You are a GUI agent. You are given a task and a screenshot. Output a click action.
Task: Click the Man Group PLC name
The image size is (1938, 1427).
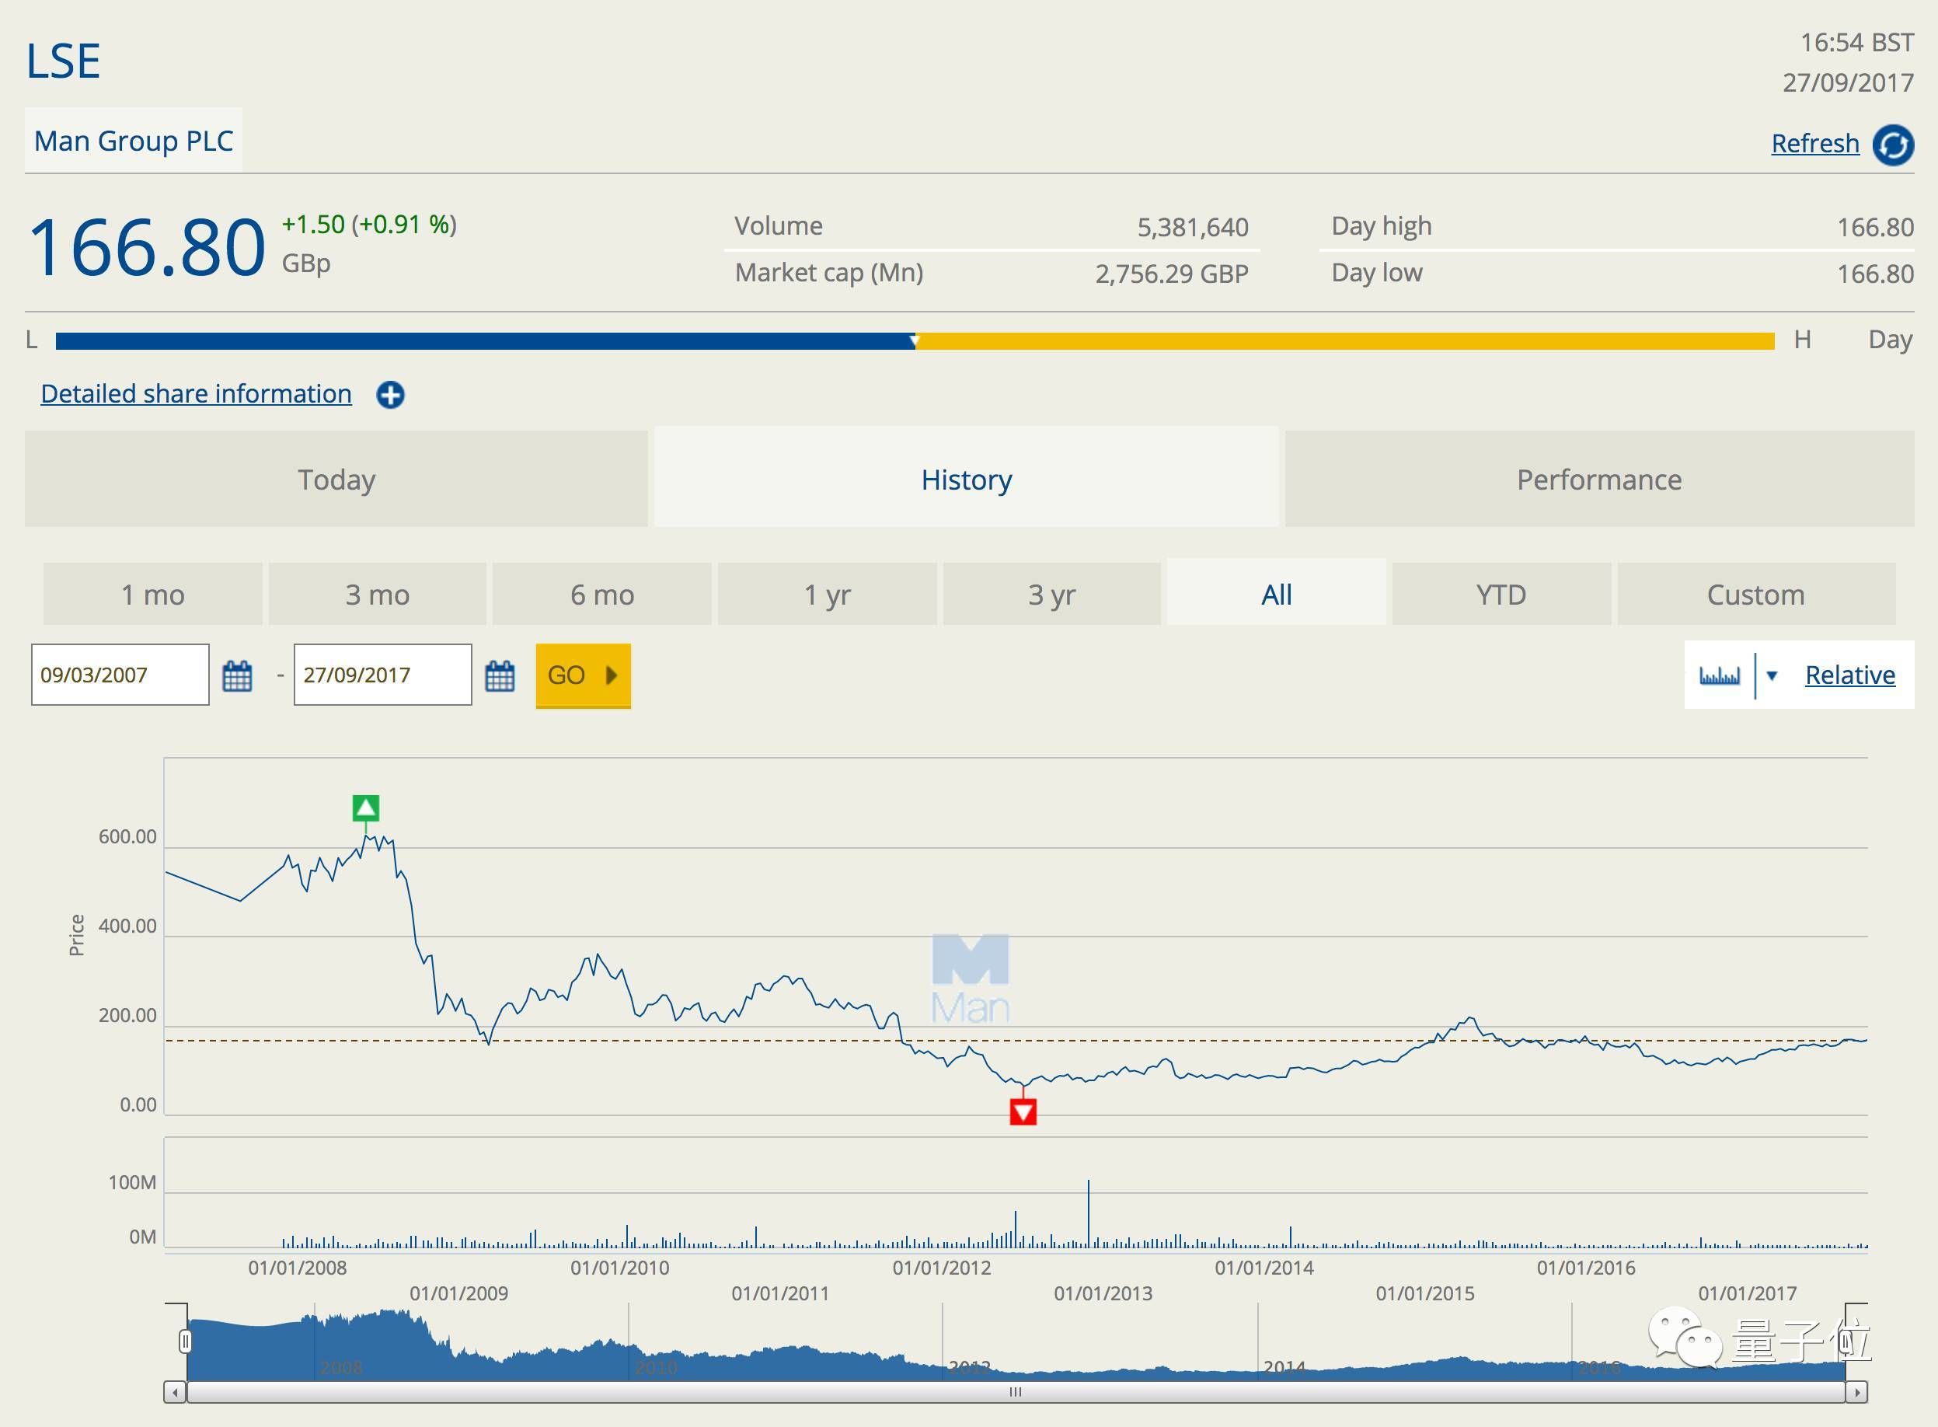coord(134,141)
